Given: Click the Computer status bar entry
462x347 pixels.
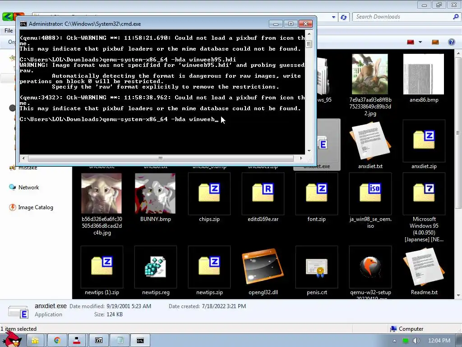Looking at the screenshot, I should (407, 329).
